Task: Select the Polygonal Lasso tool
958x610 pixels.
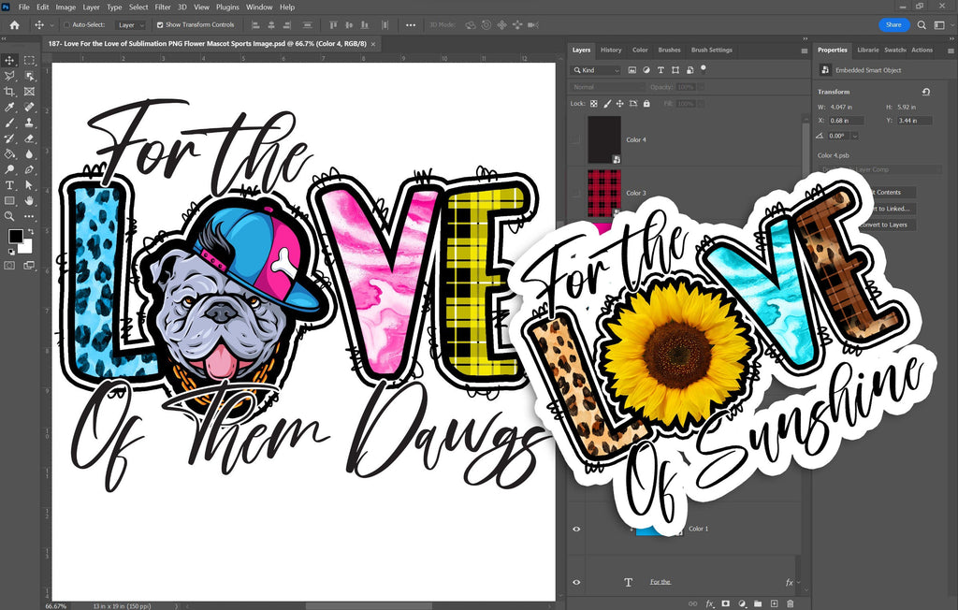Action: point(9,76)
